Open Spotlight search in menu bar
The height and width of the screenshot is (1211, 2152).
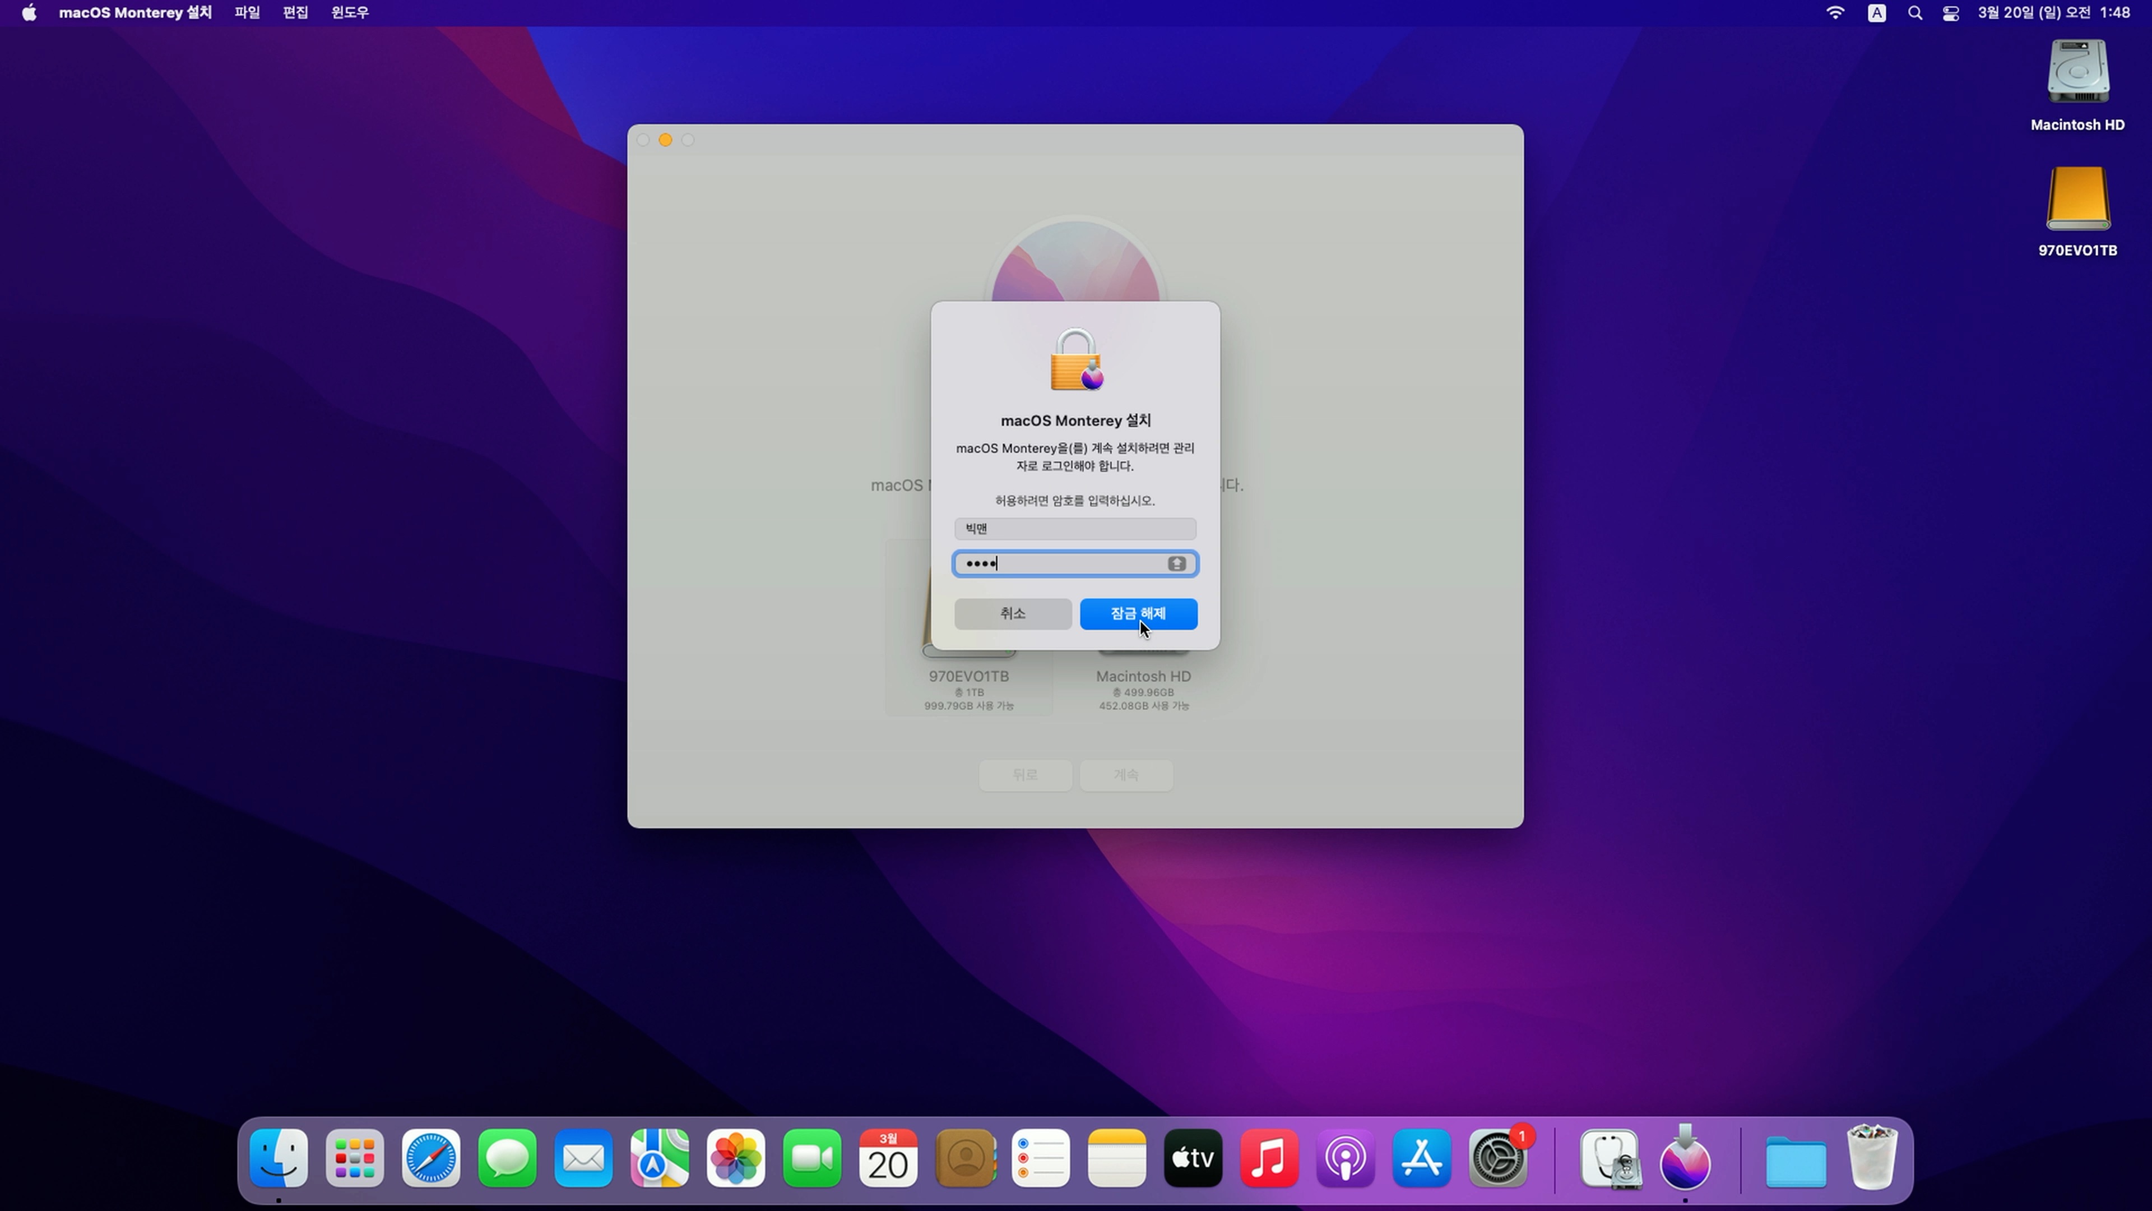tap(1915, 12)
